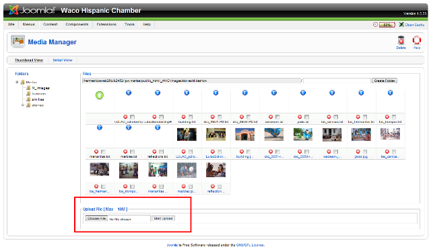This screenshot has width=431, height=247.
Task: Expand the stories folder in tree
Action: pos(22,105)
